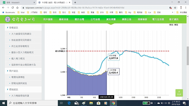Open the 入門網站 bookmark folder

[33, 12]
